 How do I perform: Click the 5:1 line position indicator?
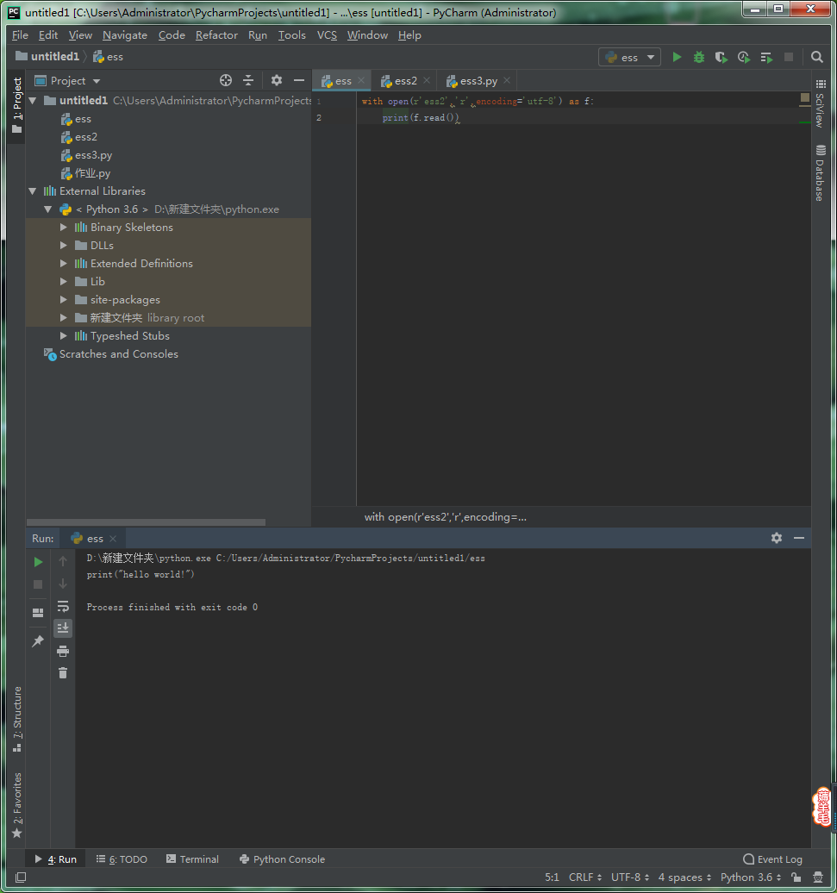click(x=552, y=877)
